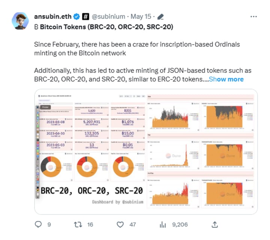Click the edited pencil icon

(160, 17)
